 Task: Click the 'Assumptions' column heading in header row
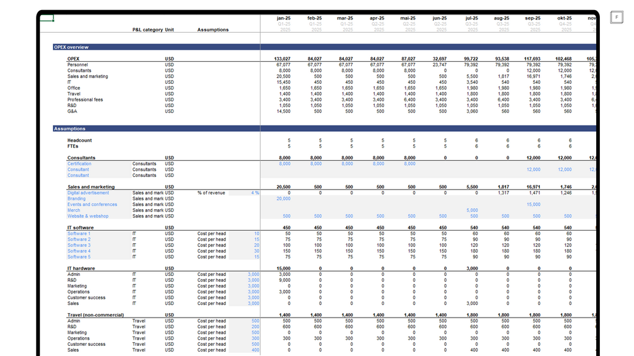(213, 30)
